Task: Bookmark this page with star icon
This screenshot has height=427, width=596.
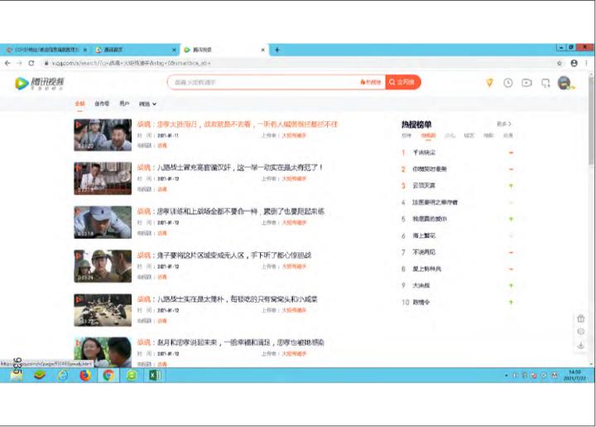Action: 560,62
